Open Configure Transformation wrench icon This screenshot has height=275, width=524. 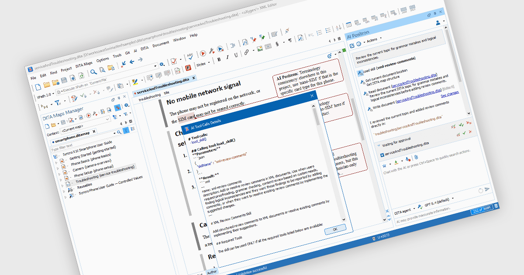pyautogui.click(x=212, y=51)
